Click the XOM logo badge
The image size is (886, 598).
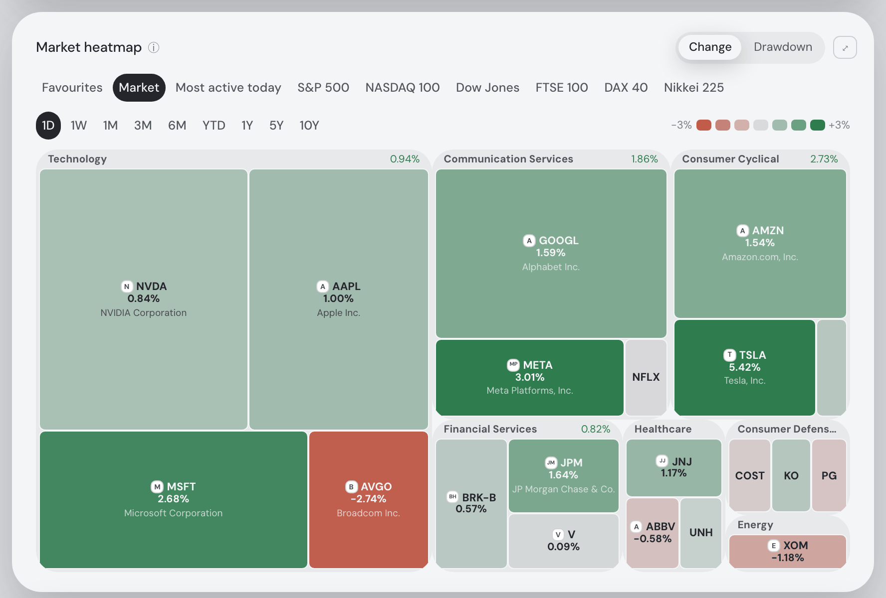pos(774,546)
